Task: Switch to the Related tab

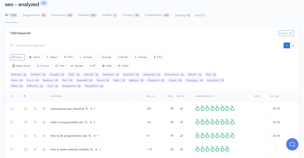Action: [87, 15]
